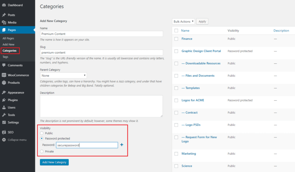Viewport: 295px width, 172px height.
Task: Click the Name input field
Action: [x=101, y=34]
